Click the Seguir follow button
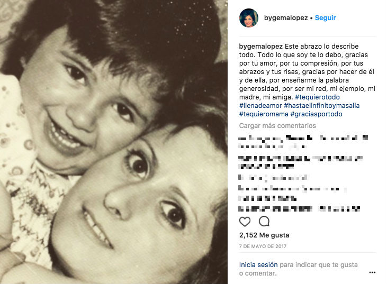This screenshot has width=387, height=284. tap(325, 18)
